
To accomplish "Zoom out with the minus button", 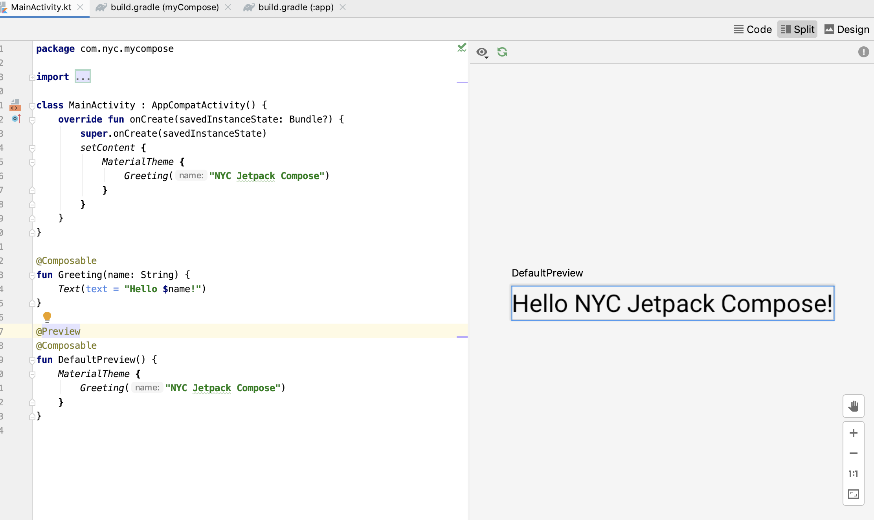I will 853,453.
